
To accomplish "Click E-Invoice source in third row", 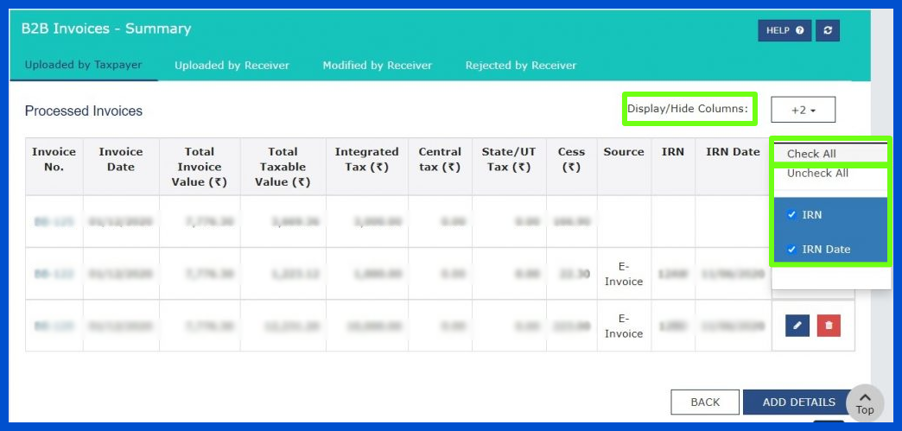I will [x=624, y=326].
